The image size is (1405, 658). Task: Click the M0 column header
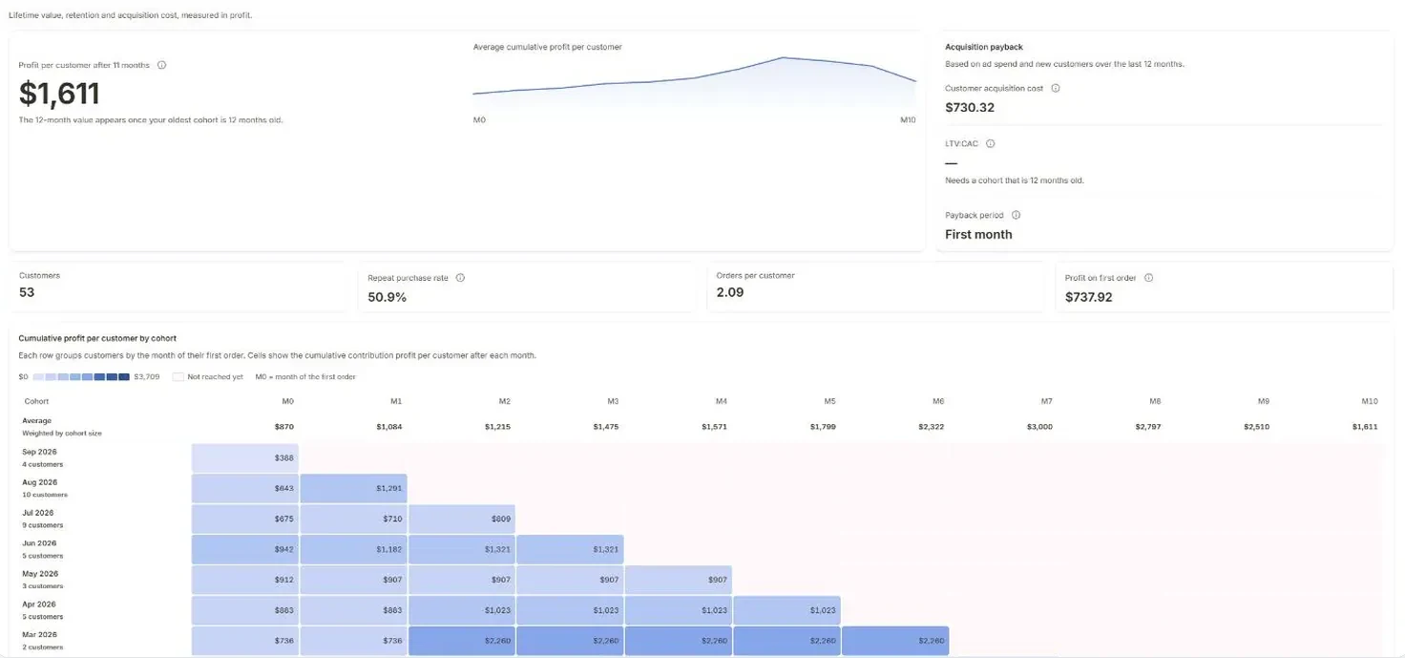click(288, 402)
